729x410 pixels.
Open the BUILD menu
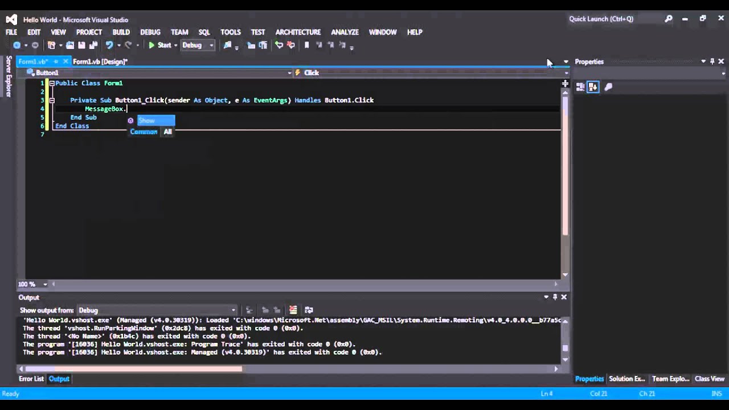click(121, 32)
